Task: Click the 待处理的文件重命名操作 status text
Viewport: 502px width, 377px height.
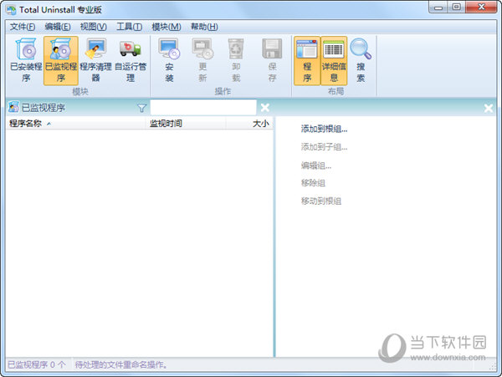Action: (121, 364)
